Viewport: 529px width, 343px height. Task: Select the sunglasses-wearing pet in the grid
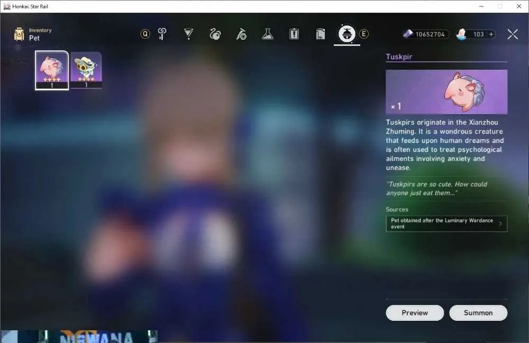tap(86, 70)
